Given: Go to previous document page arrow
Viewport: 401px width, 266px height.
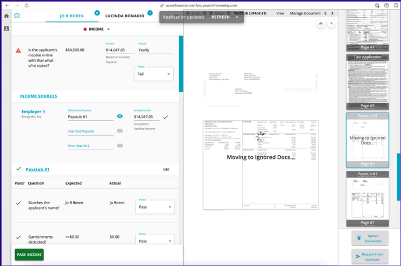Looking at the screenshot, I should pyautogui.click(x=325, y=13).
